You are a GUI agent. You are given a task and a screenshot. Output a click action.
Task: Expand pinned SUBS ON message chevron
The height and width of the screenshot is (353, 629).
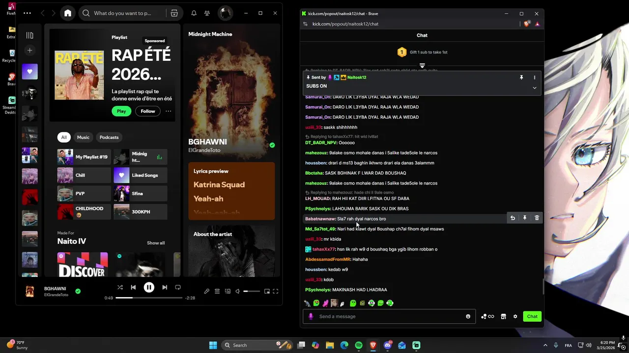point(535,88)
